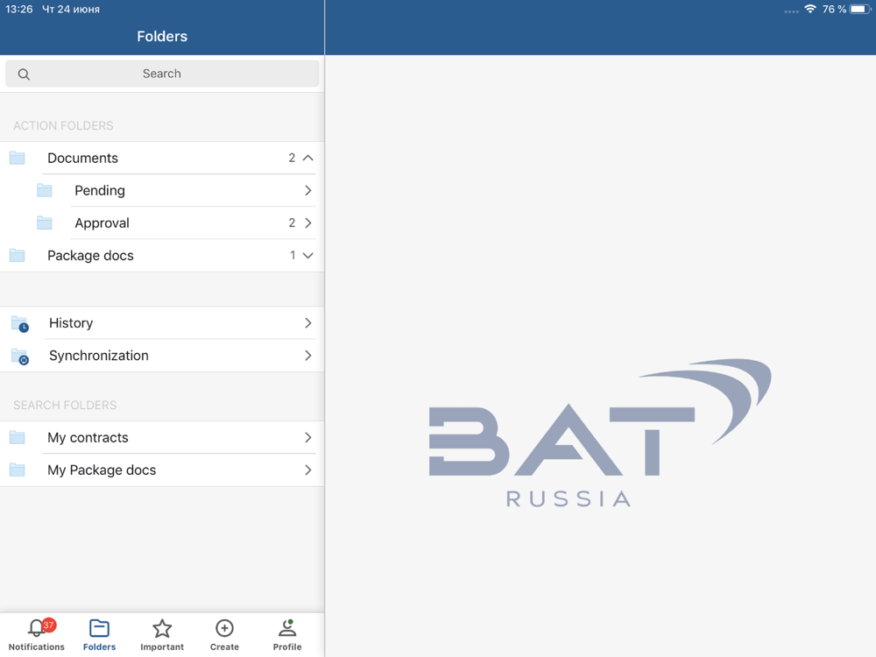Open the Profile person icon
Viewport: 876px width, 657px height.
pos(287,628)
